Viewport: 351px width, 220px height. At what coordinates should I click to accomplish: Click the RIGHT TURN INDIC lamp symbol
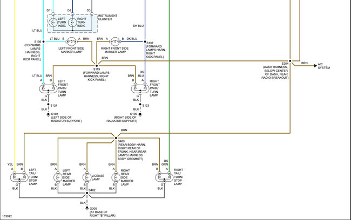[72, 22]
